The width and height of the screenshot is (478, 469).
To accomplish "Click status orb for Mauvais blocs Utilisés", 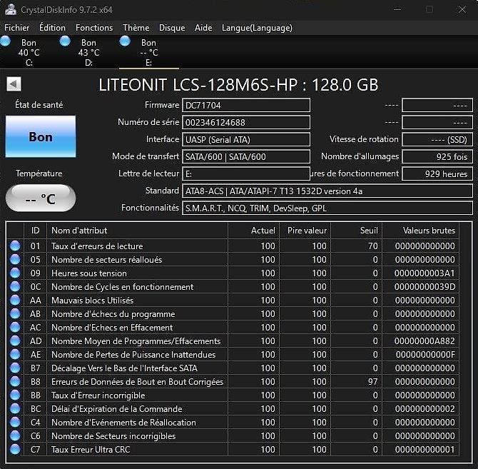I will pyautogui.click(x=15, y=300).
